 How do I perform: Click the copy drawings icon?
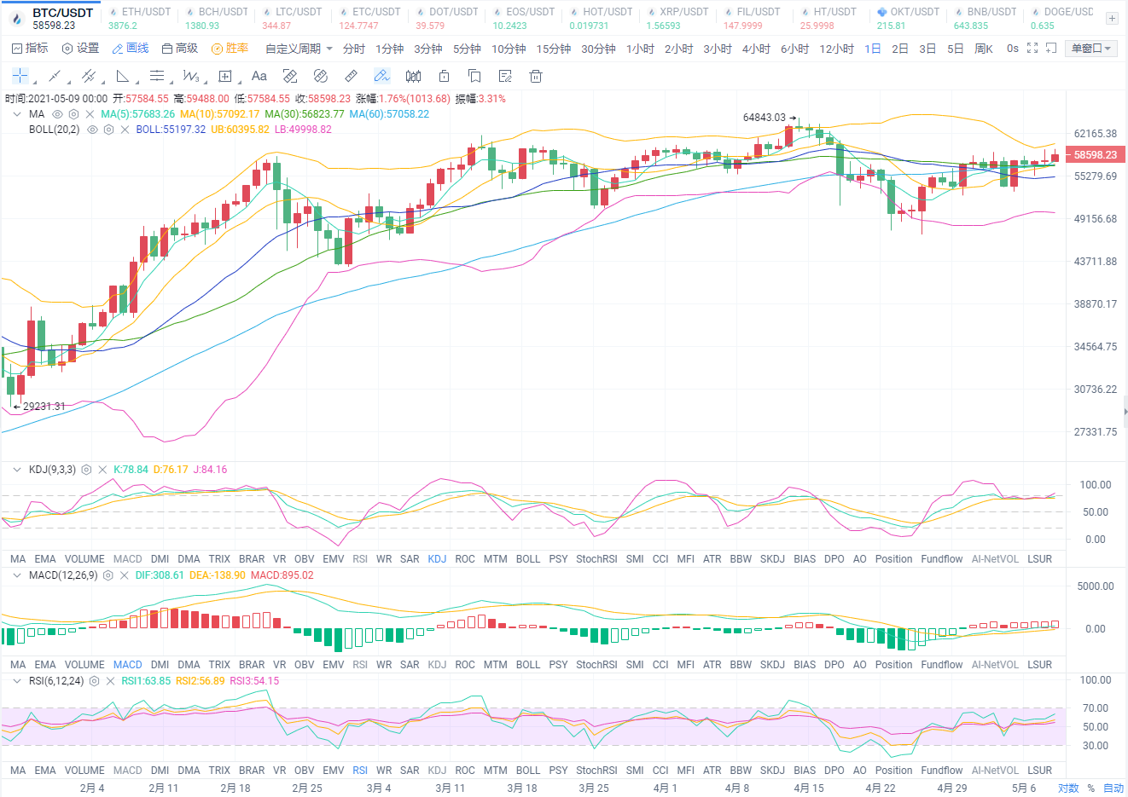(x=474, y=76)
